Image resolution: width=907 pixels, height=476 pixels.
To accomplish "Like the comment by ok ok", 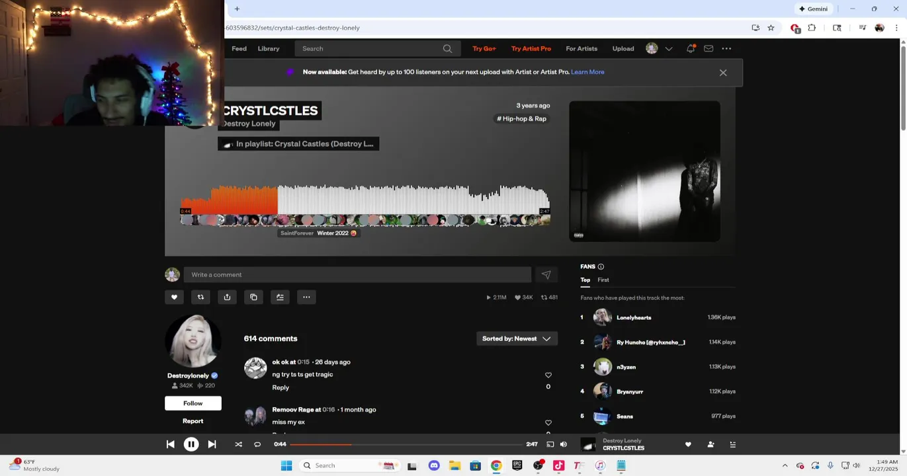I will tap(548, 376).
